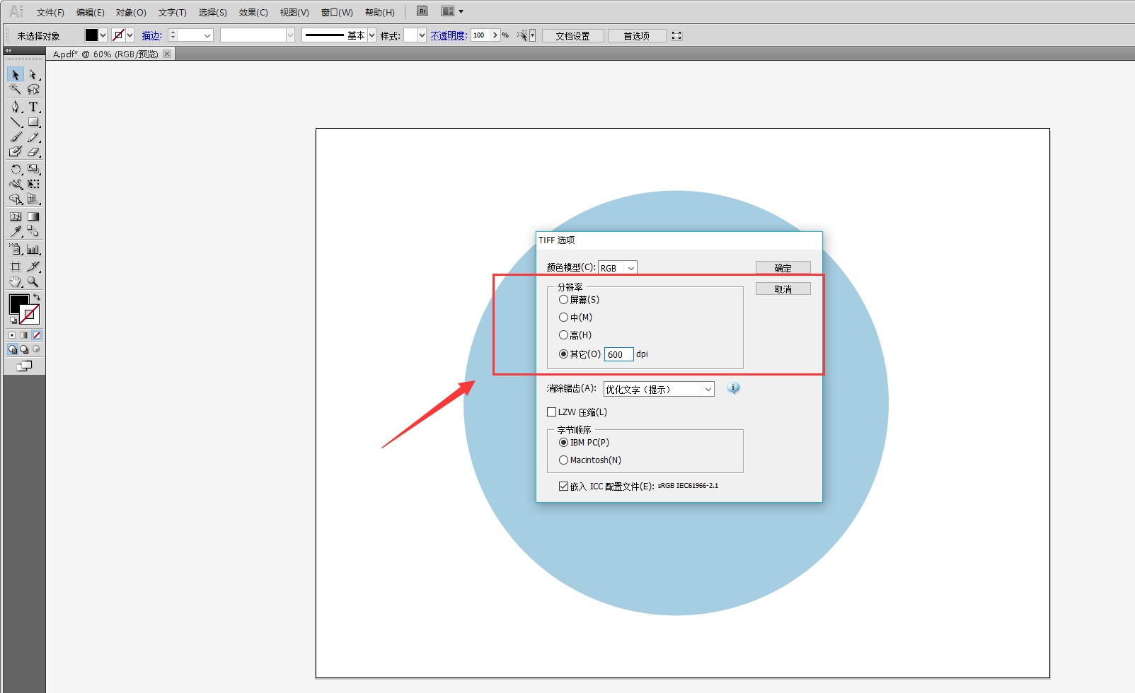Screen dimensions: 1135x693
Task: Select the Symbol Sprayer tool
Action: 16,249
